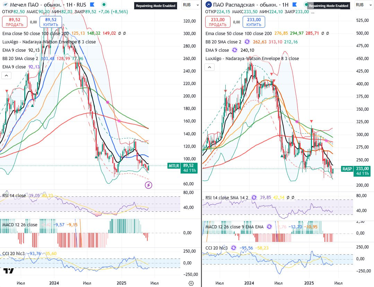Click the 125,13 EMA 50 value on Мечел
The image size is (374, 287).
click(x=78, y=33)
